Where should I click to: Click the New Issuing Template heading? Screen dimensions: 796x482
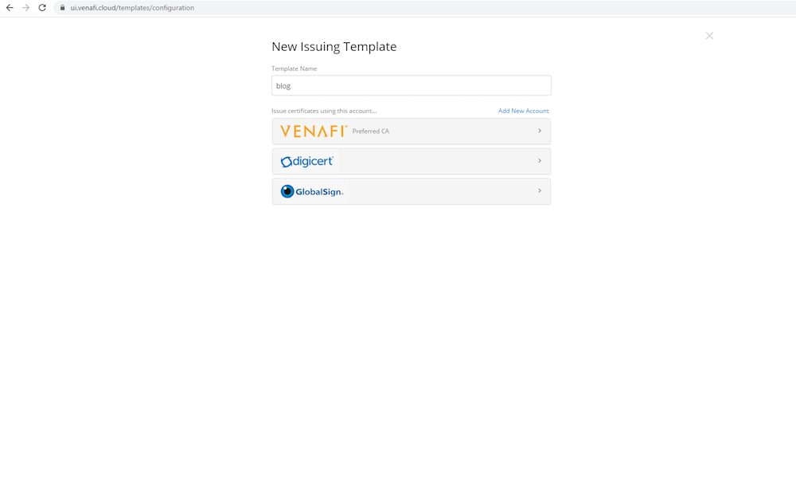[334, 46]
